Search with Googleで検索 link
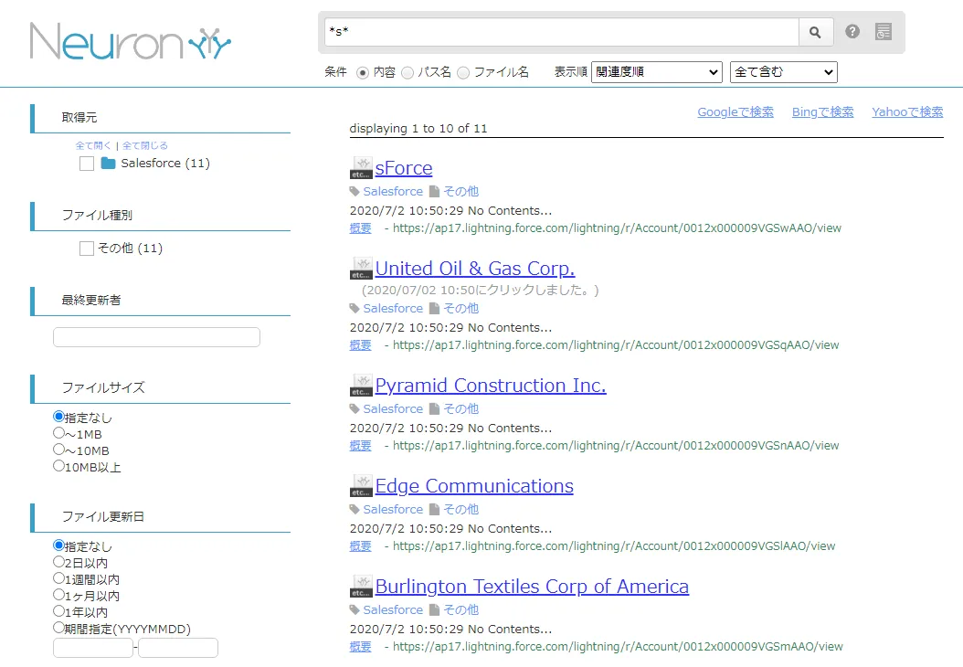 735,111
